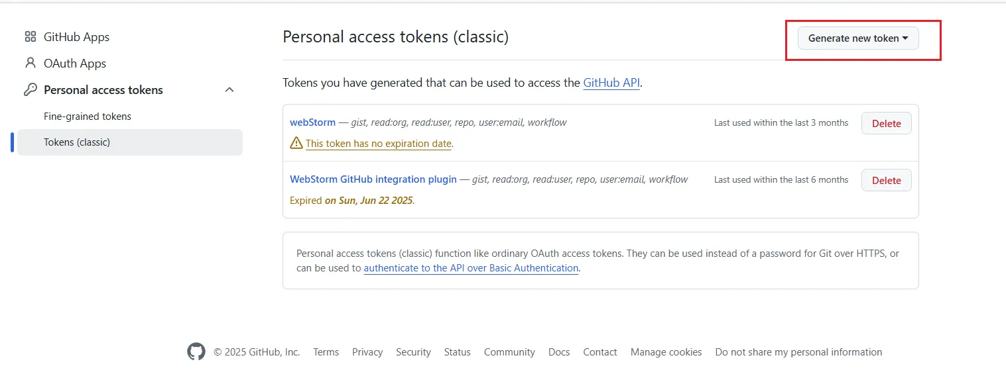This screenshot has width=1006, height=380.
Task: Open the Terms footer link
Action: click(326, 352)
